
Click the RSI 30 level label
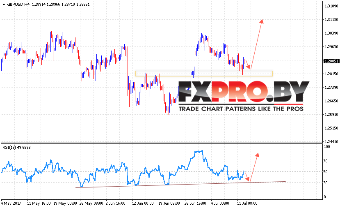point(326,183)
